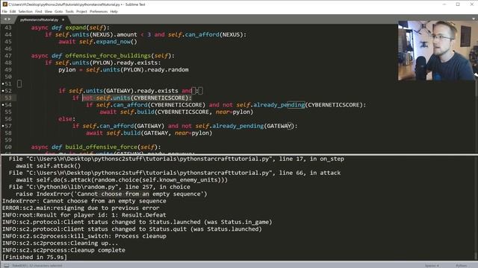This screenshot has height=268, width=478.
Task: Maximize the Sublime Text window
Action: click(458, 4)
